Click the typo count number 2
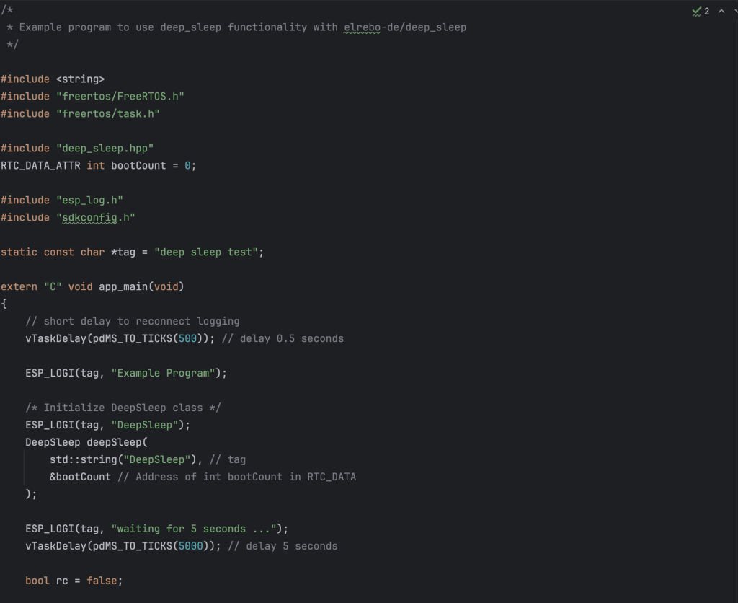 tap(706, 11)
